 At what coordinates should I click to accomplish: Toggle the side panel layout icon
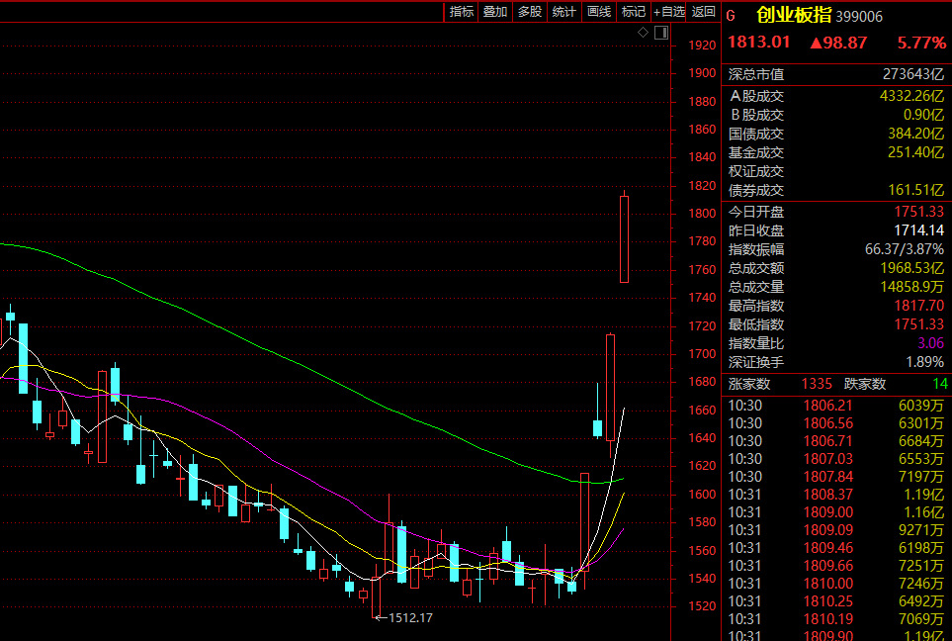tap(659, 33)
